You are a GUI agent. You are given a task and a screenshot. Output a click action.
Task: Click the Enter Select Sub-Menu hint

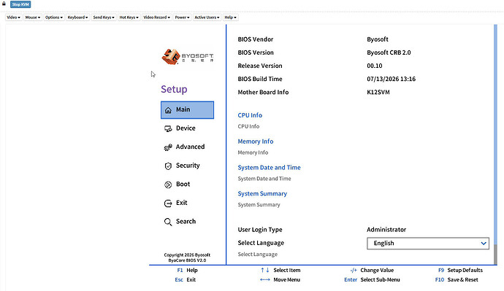click(373, 280)
